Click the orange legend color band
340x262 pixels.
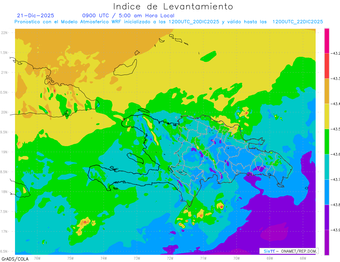327,91
